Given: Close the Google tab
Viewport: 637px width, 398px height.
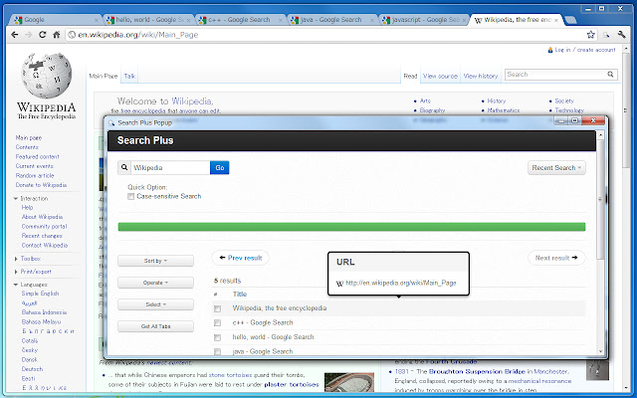Looking at the screenshot, I should click(x=97, y=20).
